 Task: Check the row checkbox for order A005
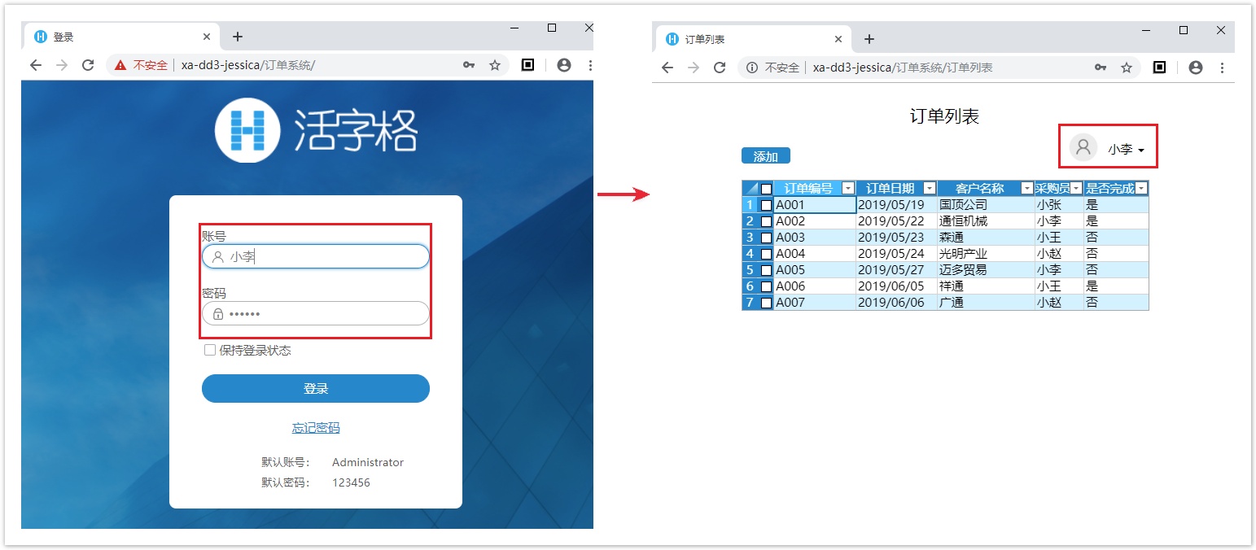click(766, 270)
